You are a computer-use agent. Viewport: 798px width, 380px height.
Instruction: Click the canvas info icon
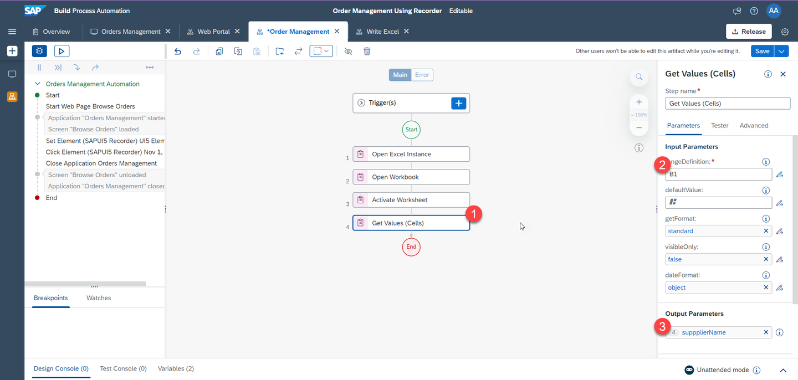click(x=639, y=147)
